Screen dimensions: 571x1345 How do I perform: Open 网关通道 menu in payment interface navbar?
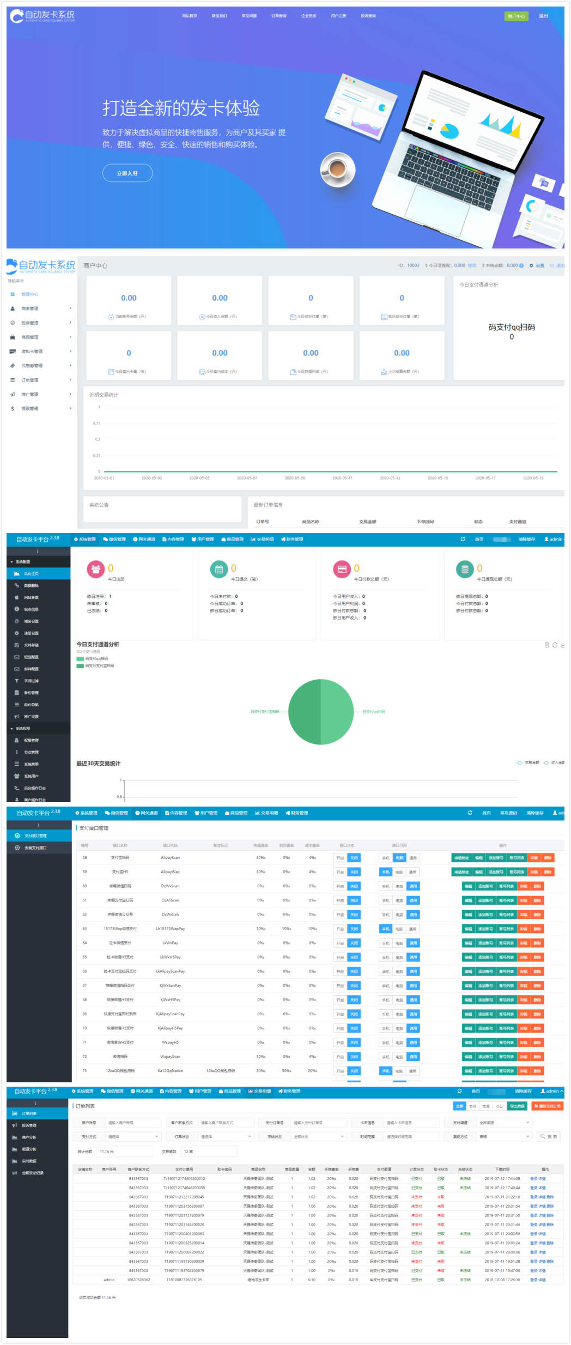[x=147, y=813]
